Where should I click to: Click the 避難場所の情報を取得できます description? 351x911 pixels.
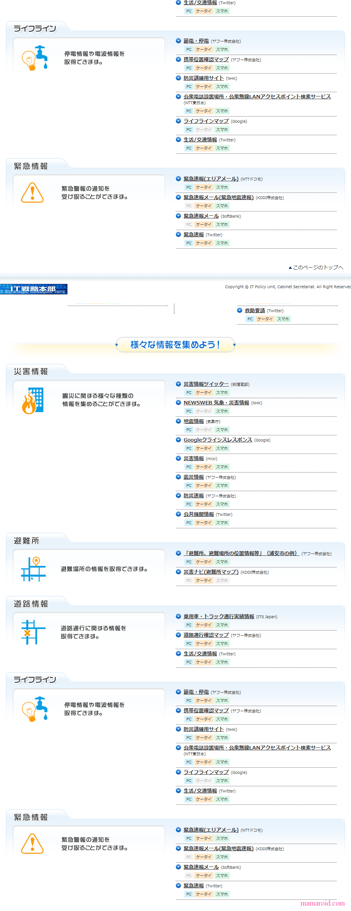pos(104,569)
